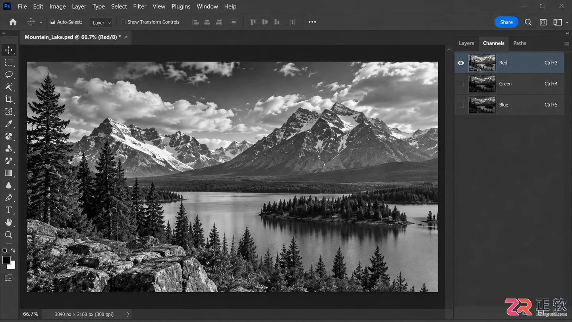Select the Zoom tool
Image resolution: width=572 pixels, height=322 pixels.
pyautogui.click(x=9, y=235)
